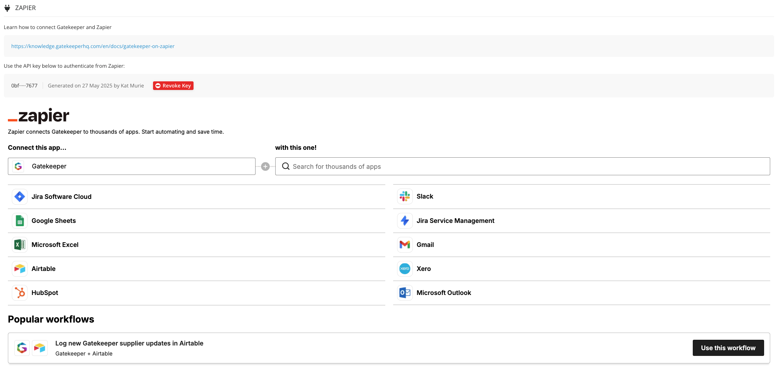Click the Jira Service Management icon
The width and height of the screenshot is (777, 367).
pos(405,221)
